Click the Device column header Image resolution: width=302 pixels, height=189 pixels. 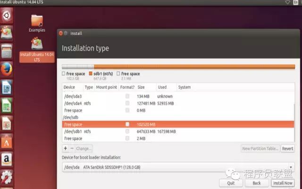tap(73, 87)
